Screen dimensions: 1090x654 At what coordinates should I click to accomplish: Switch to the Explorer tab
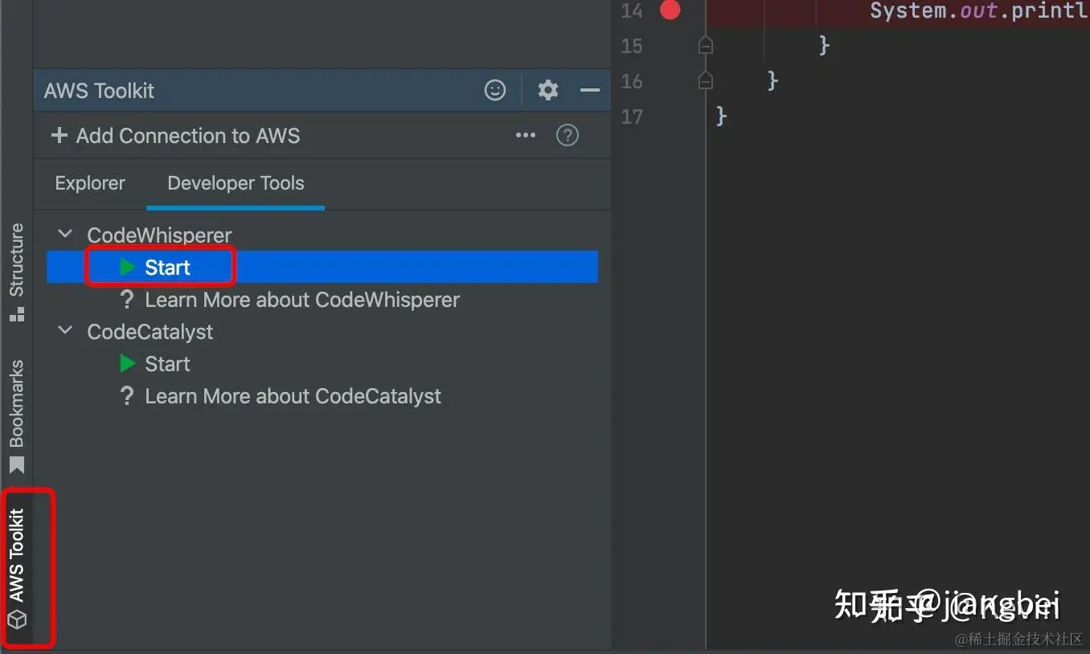pyautogui.click(x=90, y=183)
